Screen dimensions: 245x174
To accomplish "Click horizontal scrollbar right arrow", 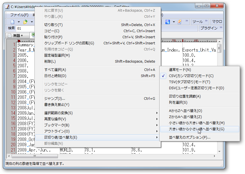I will (215, 156).
